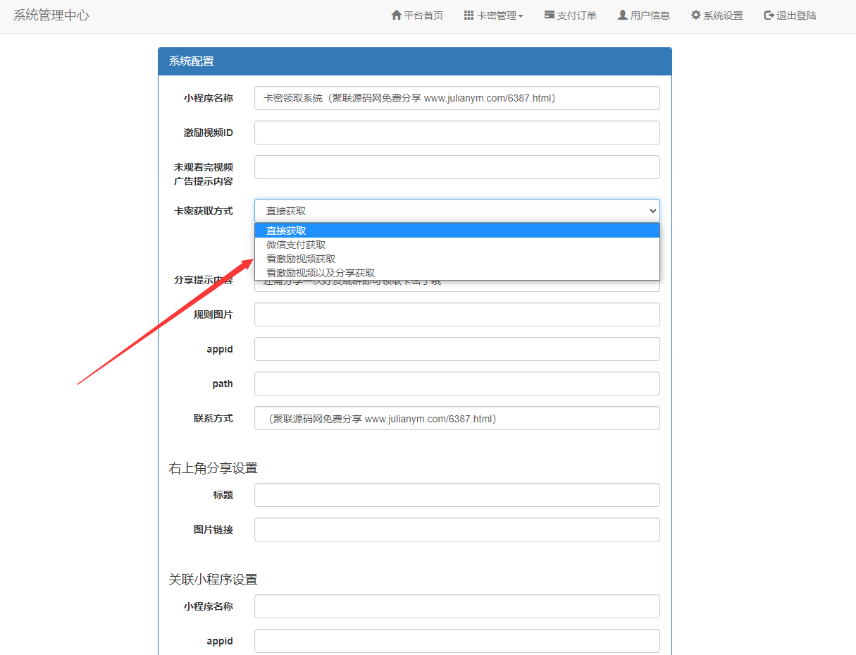Image resolution: width=856 pixels, height=655 pixels.
Task: Focus the path text field
Action: (457, 384)
